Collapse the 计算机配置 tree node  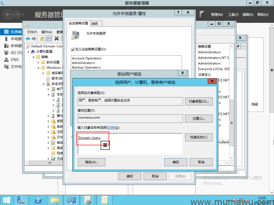28,52
